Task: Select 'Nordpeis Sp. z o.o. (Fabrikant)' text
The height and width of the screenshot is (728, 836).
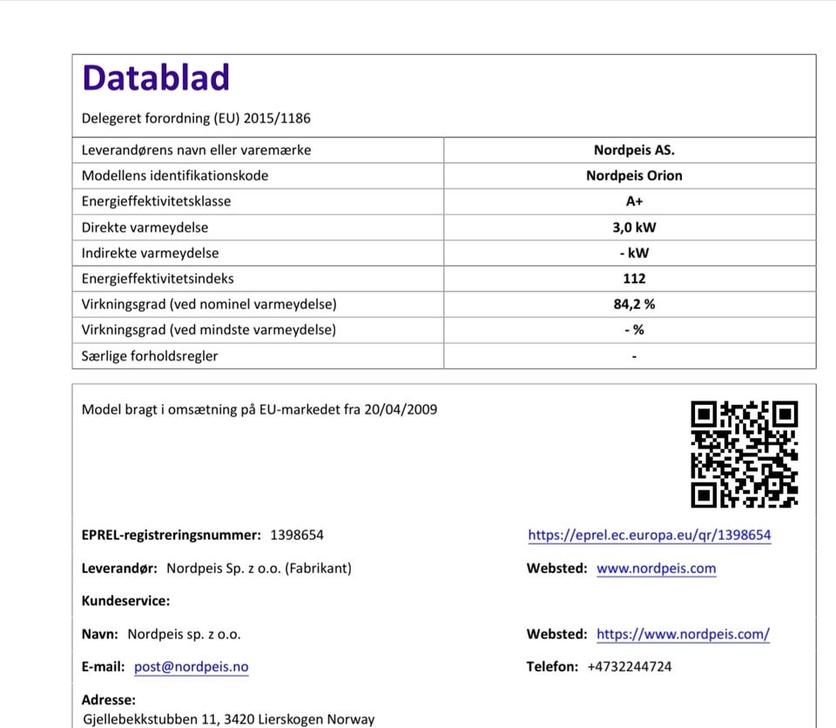Action: point(260,568)
